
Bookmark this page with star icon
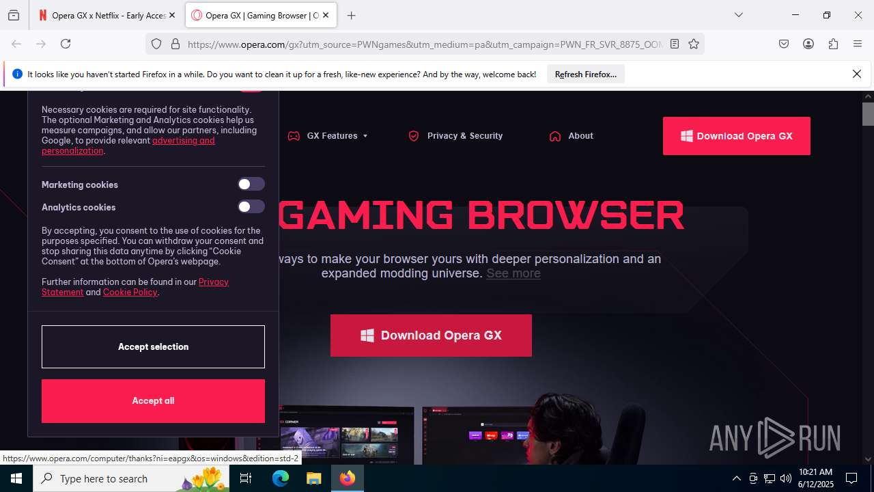tap(694, 44)
